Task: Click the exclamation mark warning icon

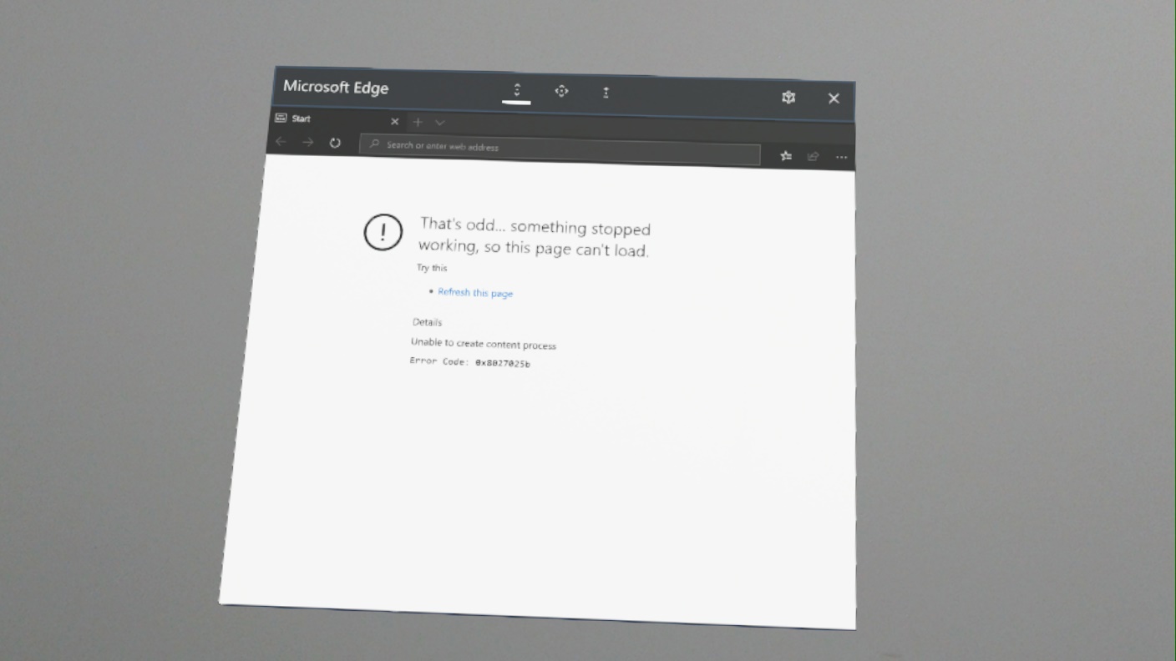Action: tap(383, 231)
